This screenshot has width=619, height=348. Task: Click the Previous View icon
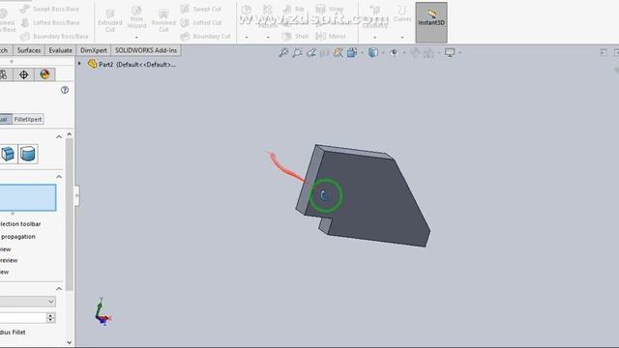[x=311, y=52]
